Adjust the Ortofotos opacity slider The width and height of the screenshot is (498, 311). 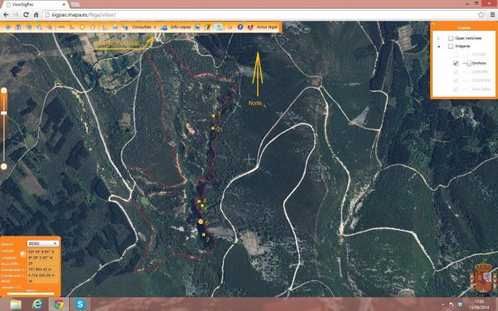click(x=468, y=63)
